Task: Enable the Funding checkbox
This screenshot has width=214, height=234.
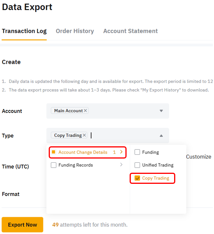Action: [137, 152]
